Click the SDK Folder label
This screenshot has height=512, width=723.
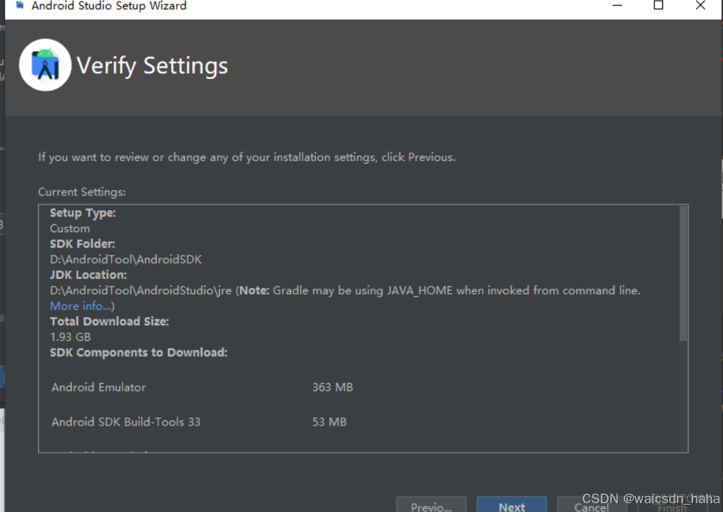82,243
